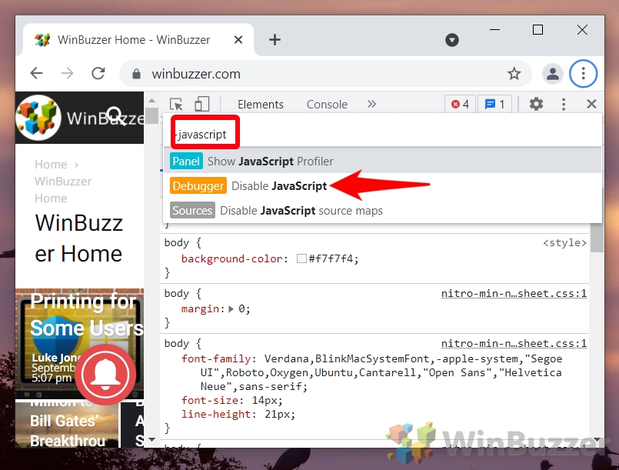Click the #f7f7f4 background color swatch
This screenshot has height=470, width=619.
301,258
